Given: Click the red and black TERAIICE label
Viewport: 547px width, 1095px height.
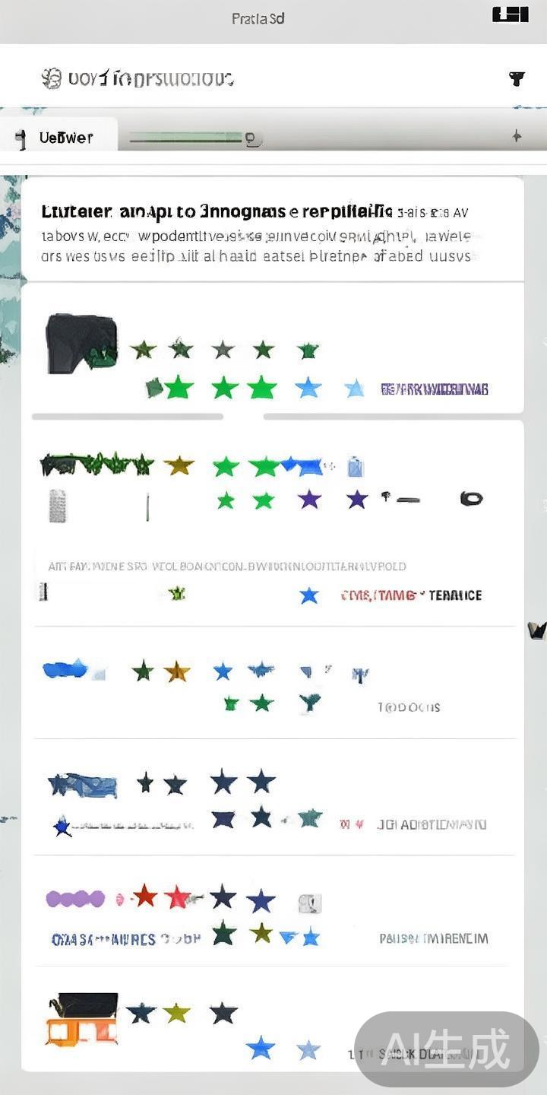Looking at the screenshot, I should [411, 595].
